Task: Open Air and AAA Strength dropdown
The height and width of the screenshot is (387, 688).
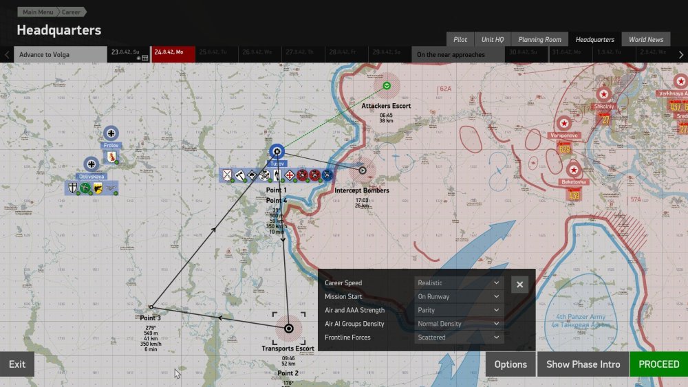Action: pyautogui.click(x=459, y=310)
